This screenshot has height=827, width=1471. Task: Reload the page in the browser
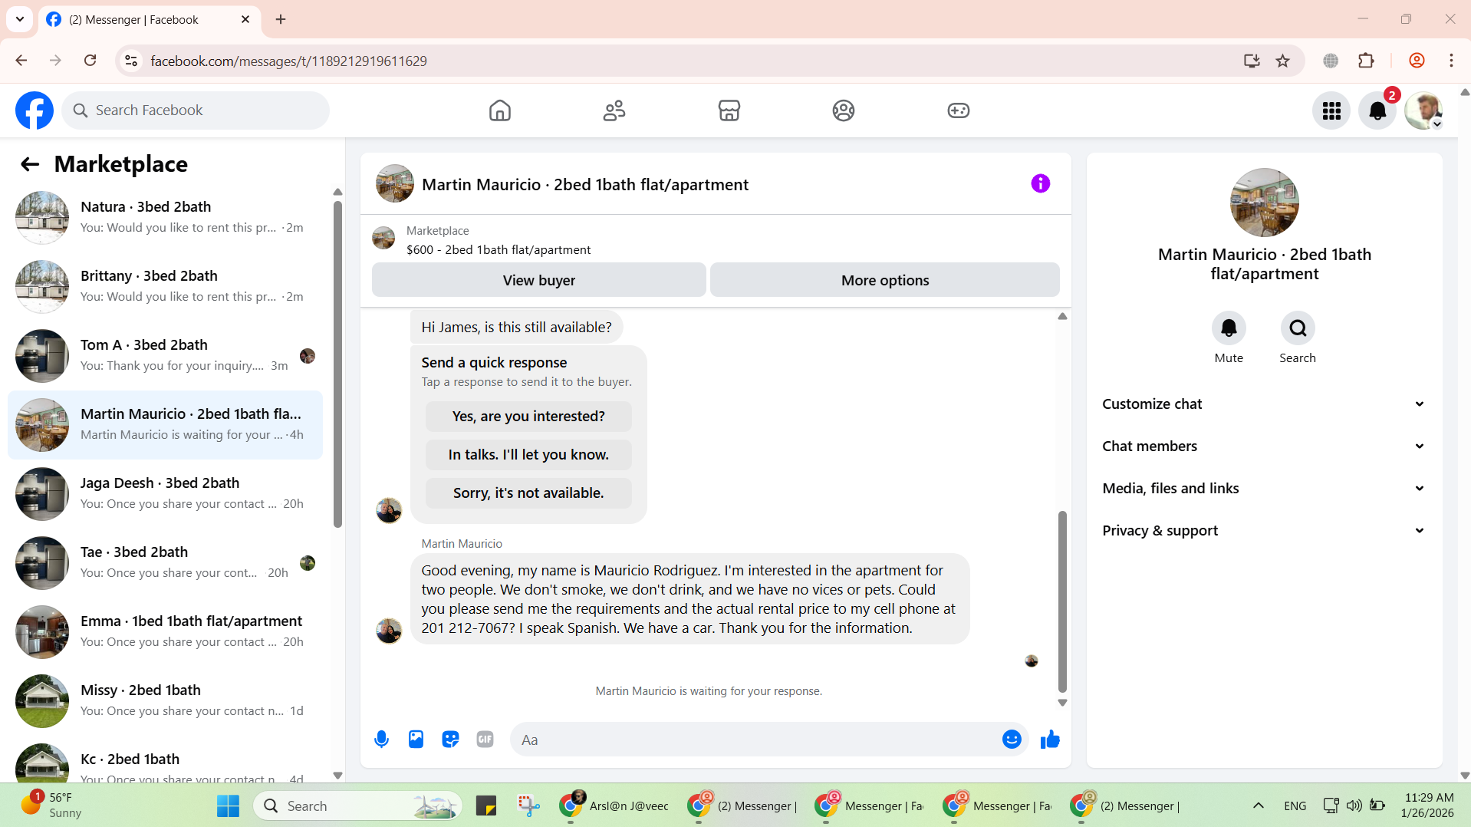pyautogui.click(x=90, y=61)
